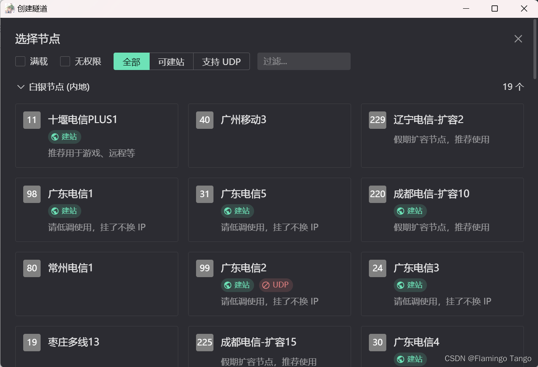Switch to the 支持 UDP filter tab
Viewport: 538px width, 367px height.
[x=221, y=61]
